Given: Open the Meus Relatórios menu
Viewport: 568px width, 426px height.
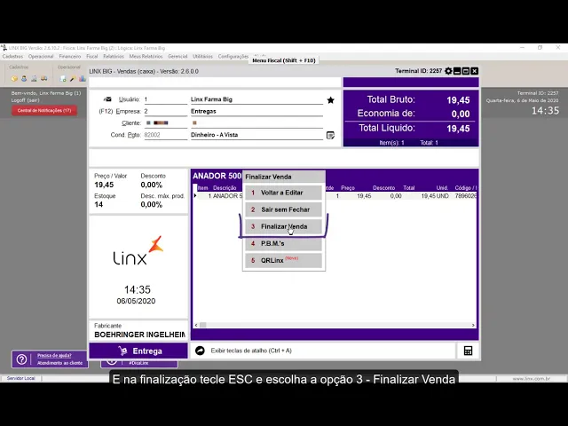Looking at the screenshot, I should tap(146, 57).
